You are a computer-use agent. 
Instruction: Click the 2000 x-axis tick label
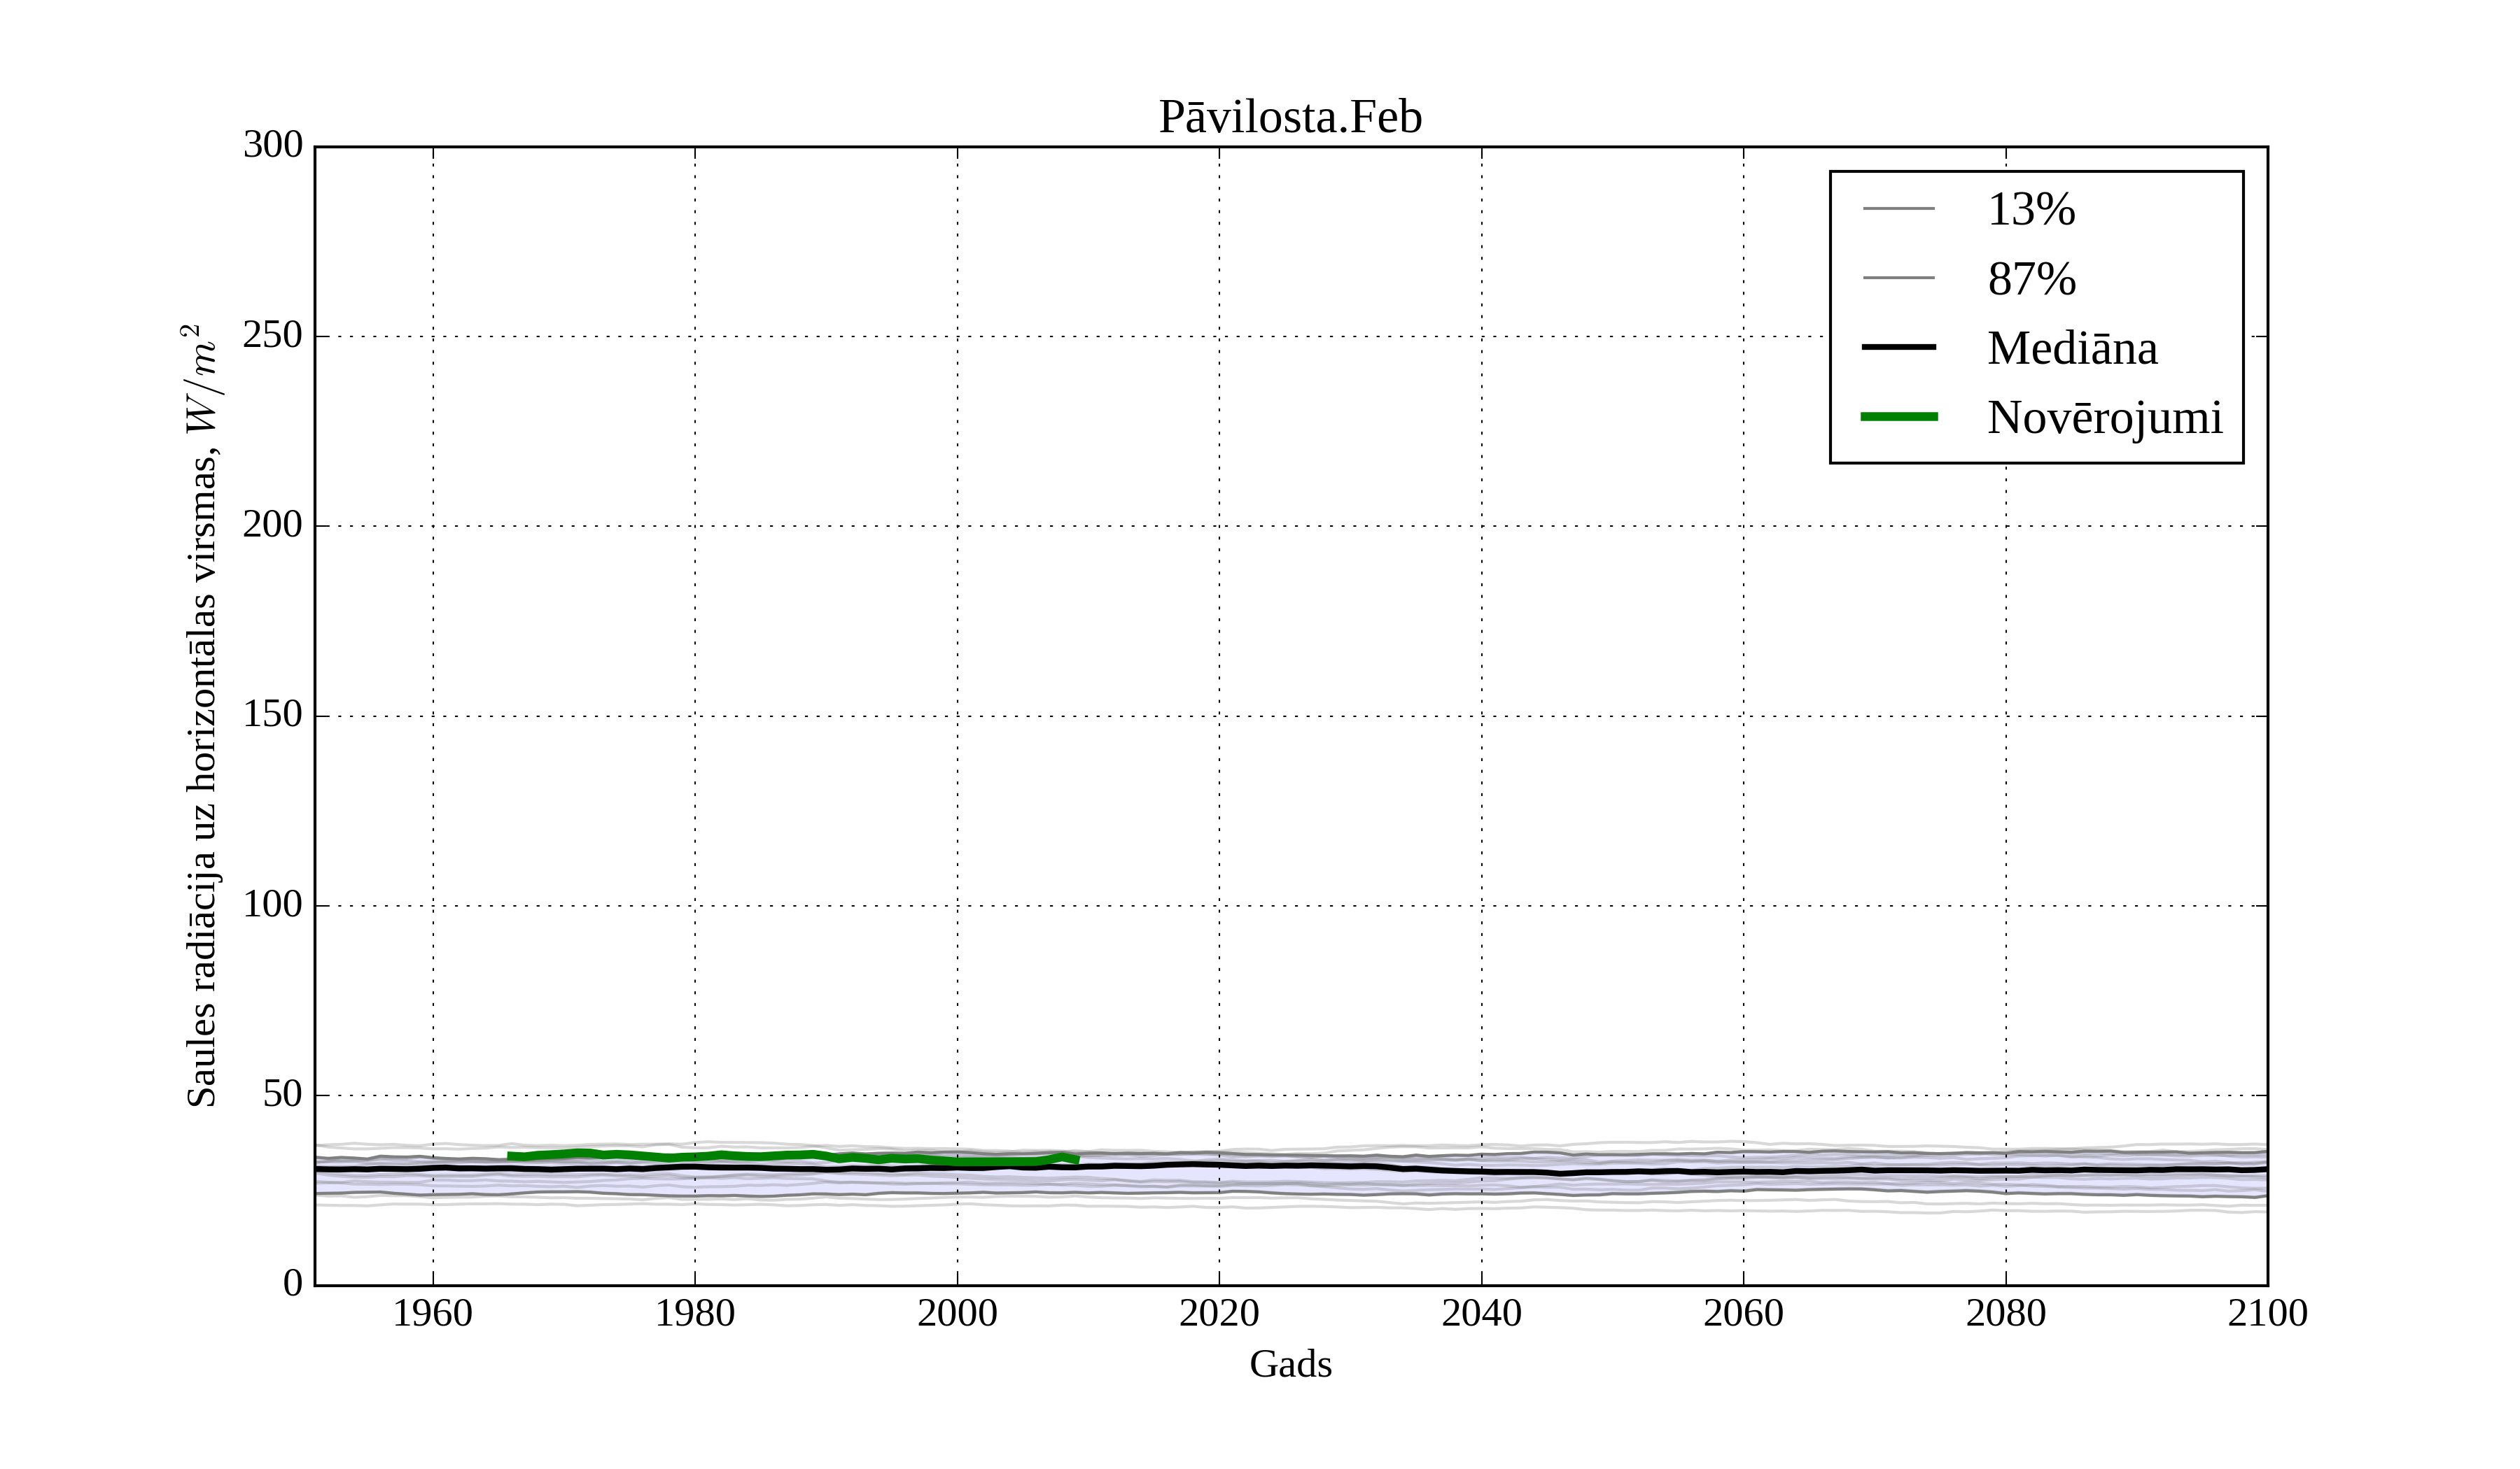(957, 1314)
